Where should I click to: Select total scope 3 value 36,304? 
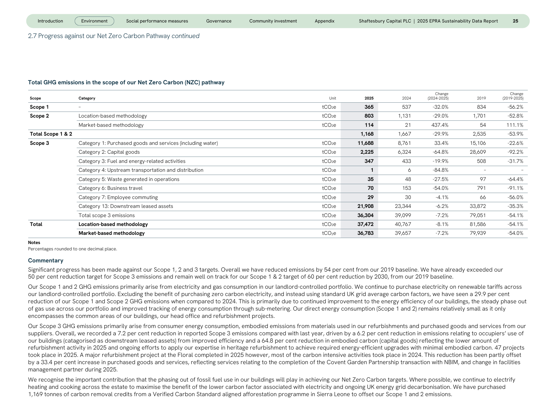coord(365,216)
